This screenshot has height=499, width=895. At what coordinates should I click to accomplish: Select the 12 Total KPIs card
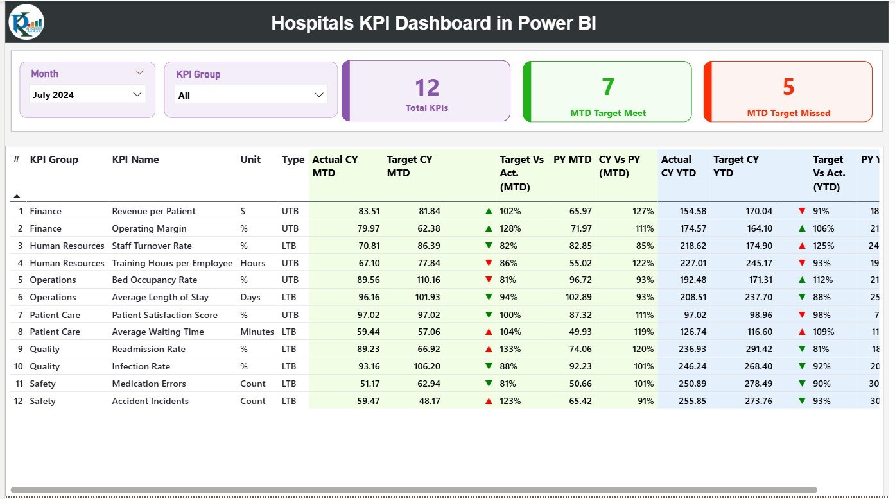point(426,90)
